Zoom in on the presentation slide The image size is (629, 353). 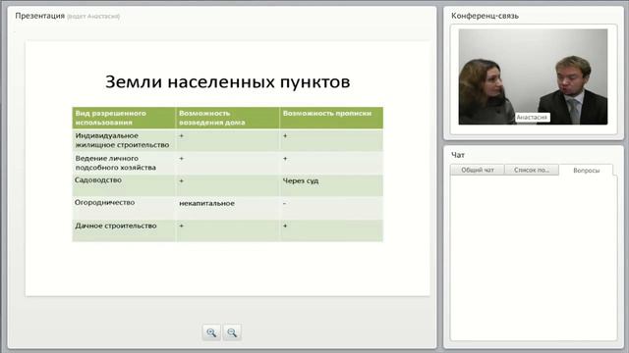click(211, 332)
